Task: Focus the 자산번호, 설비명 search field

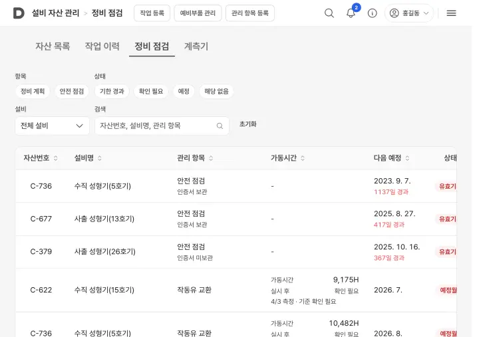Action: click(162, 126)
